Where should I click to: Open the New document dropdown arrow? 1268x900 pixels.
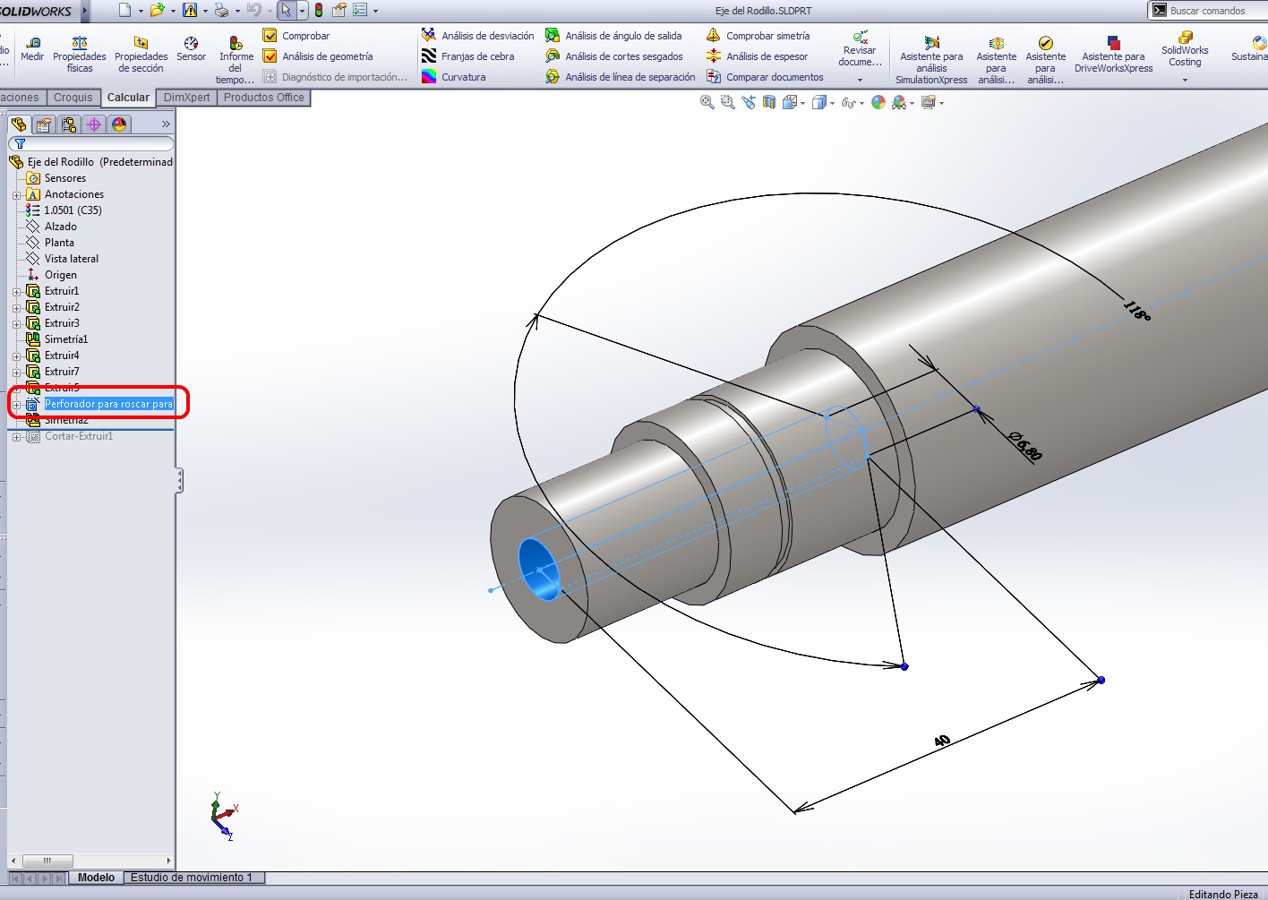[x=141, y=11]
